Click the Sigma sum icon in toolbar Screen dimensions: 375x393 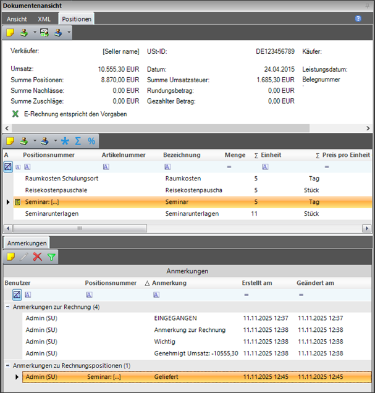pos(78,141)
